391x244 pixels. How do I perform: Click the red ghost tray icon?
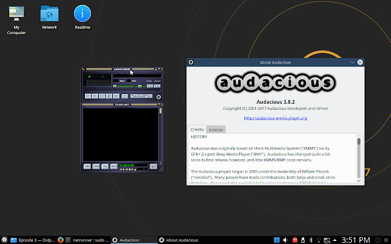294,240
